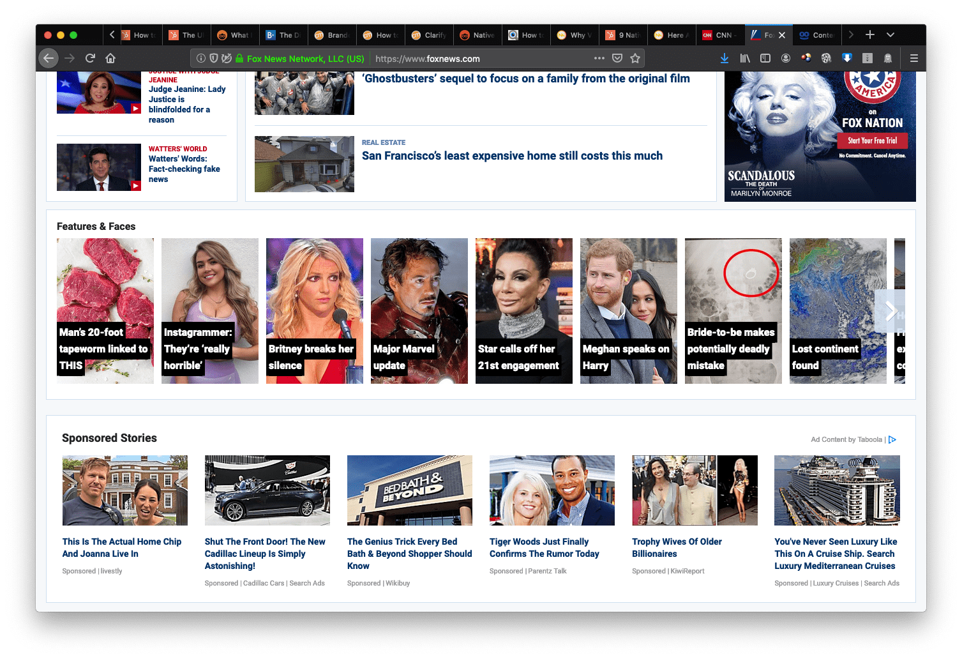This screenshot has height=659, width=962.
Task: Open the Firefox hamburger menu
Action: click(x=914, y=58)
